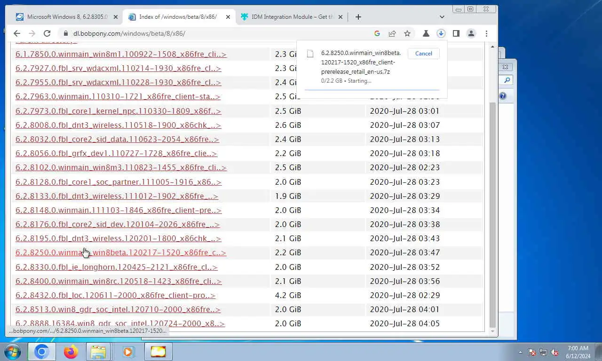Open the Chrome downloads icon
Viewport: 602px width, 361px height.
[x=441, y=33]
